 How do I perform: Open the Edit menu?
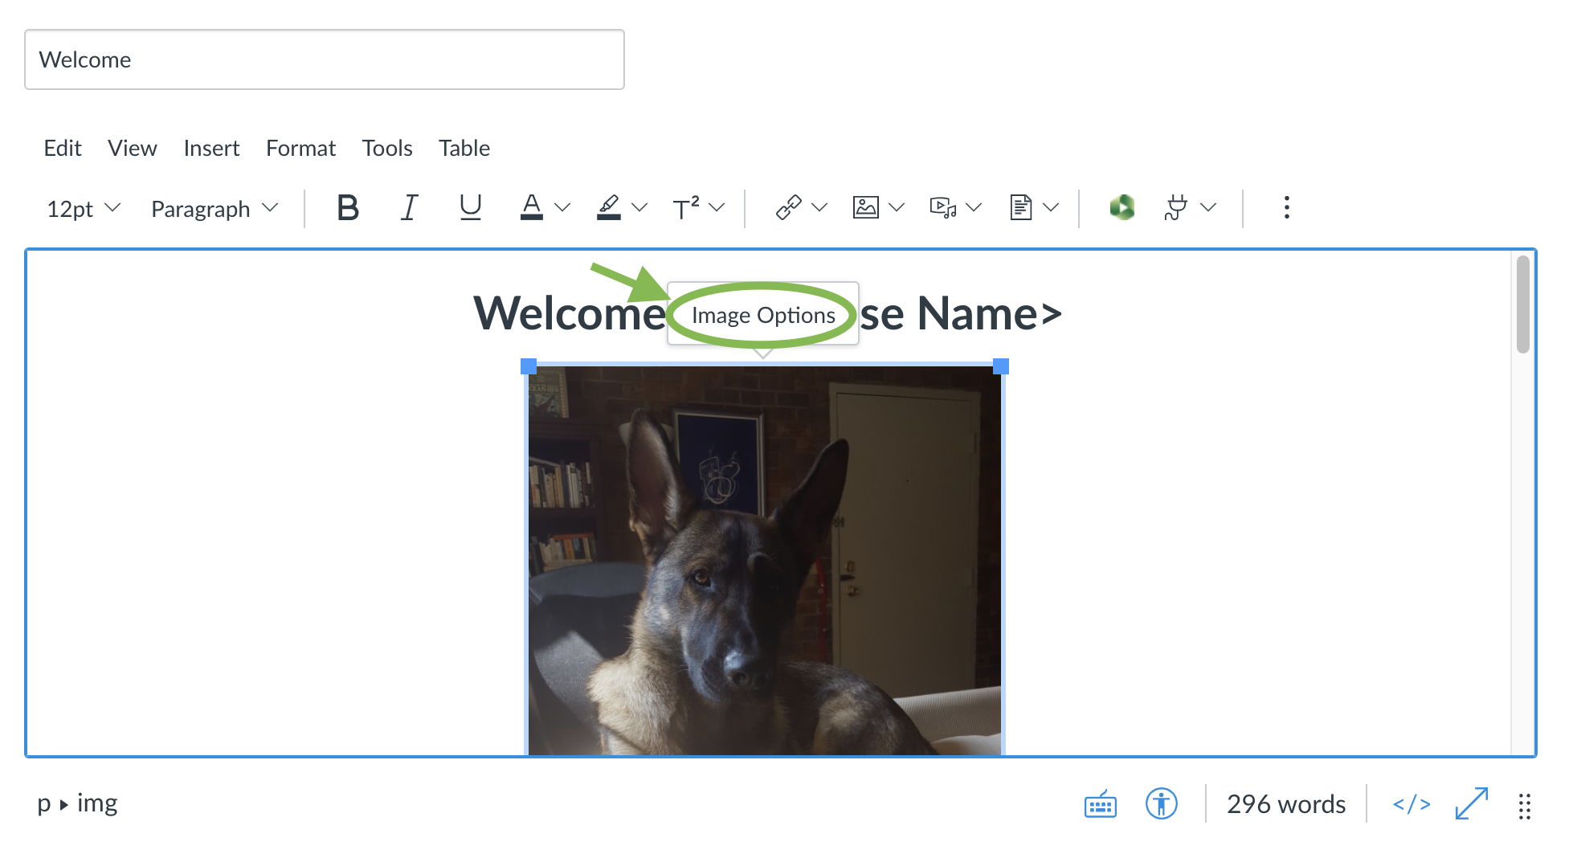click(x=63, y=149)
